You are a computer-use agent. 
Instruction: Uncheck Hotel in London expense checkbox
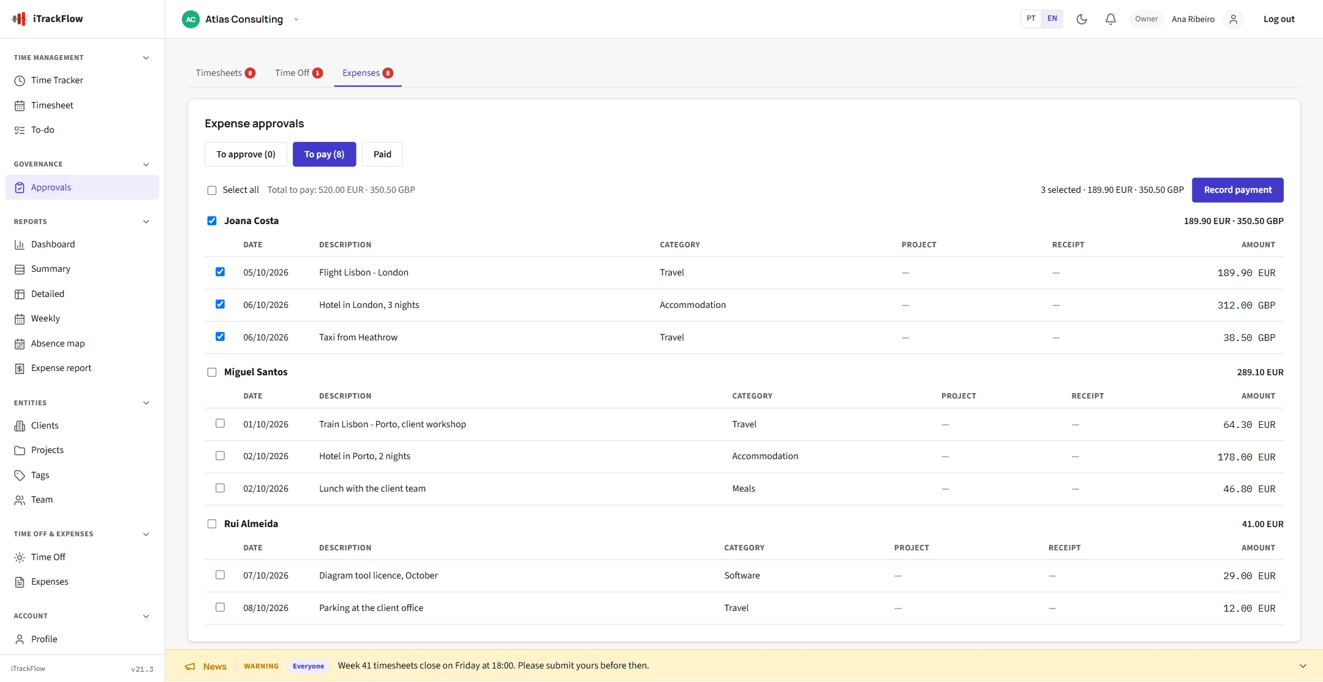tap(220, 304)
